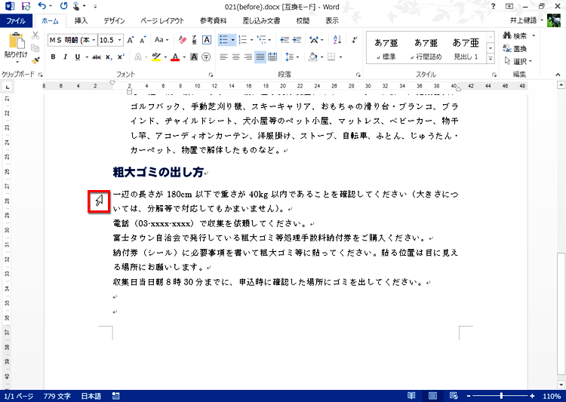Switch to Read Mode view in status bar

411,396
